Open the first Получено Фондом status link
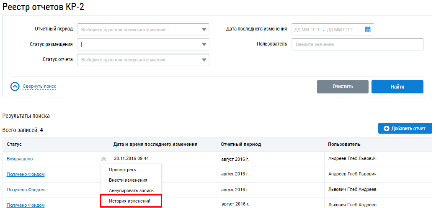The width and height of the screenshot is (436, 208). (26, 174)
